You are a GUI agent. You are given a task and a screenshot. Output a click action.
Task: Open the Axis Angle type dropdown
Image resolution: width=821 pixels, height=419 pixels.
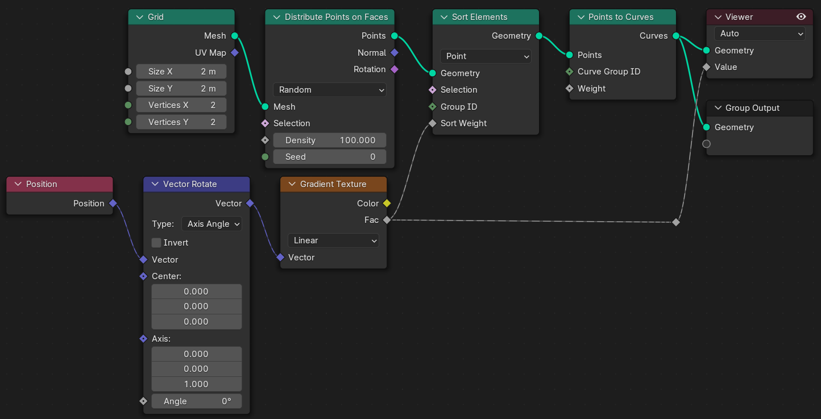(x=212, y=224)
